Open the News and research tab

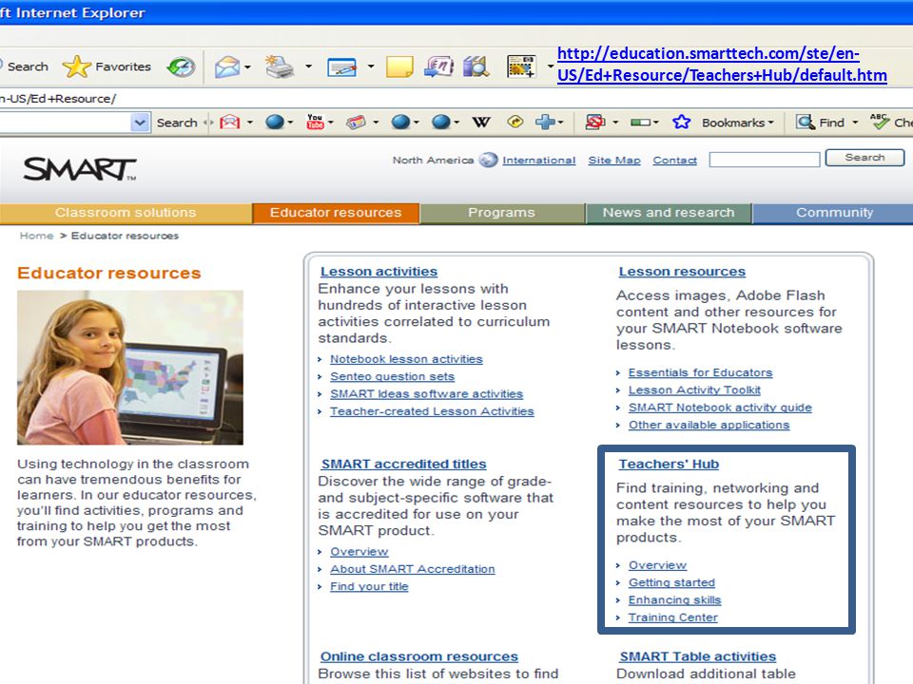point(669,213)
